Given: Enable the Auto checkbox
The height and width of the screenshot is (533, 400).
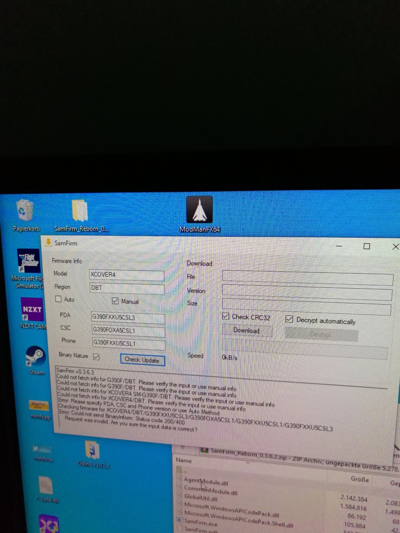Looking at the screenshot, I should 59,299.
